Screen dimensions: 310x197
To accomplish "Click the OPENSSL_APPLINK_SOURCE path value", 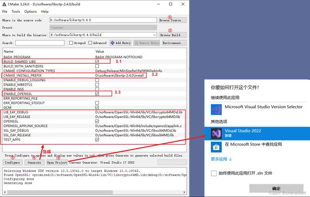I will pyautogui.click(x=138, y=126).
